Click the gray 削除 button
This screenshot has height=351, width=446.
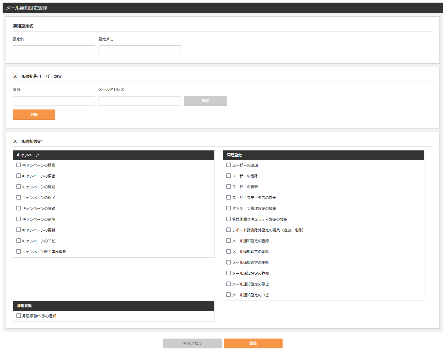coord(206,101)
